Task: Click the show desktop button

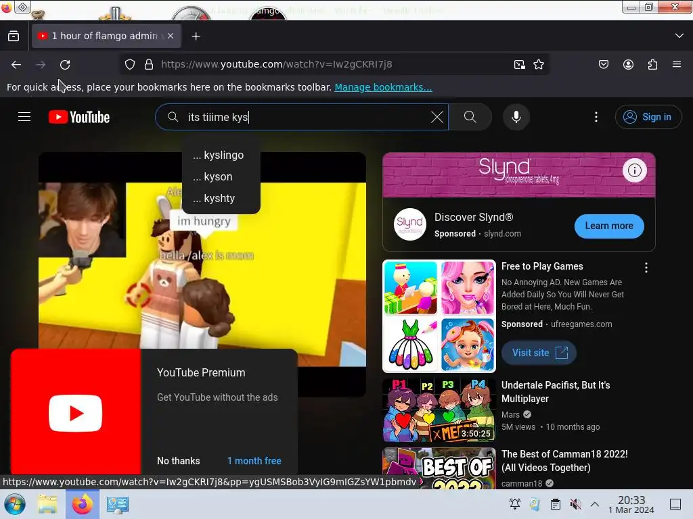Action: 675,504
